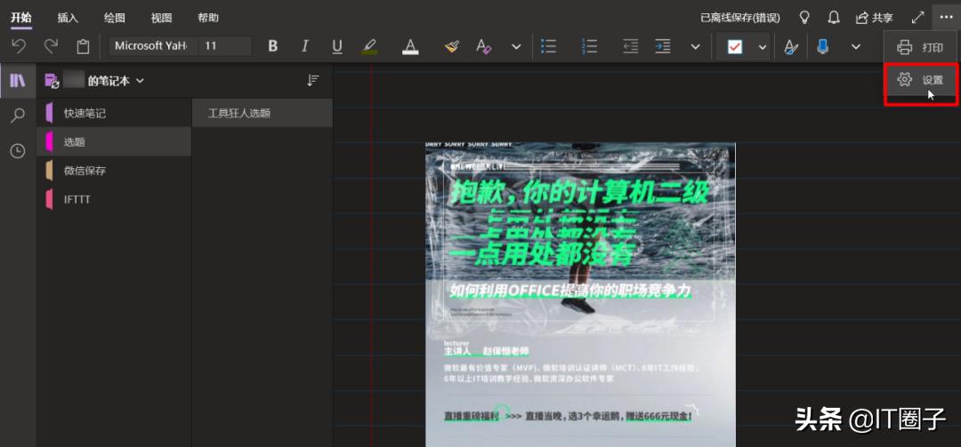Apply the to-do checkbox tag
Viewport: 961px width, 447px height.
(x=735, y=46)
